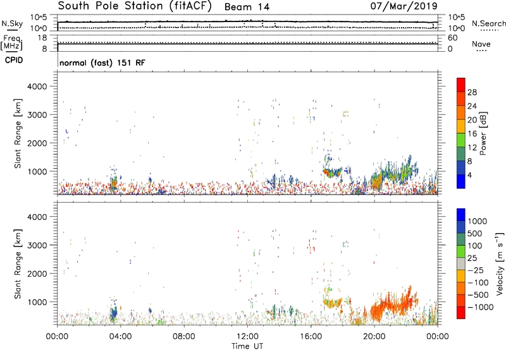Click the 'Velocity [m s⁻¹]' colorbar title

pos(500,263)
